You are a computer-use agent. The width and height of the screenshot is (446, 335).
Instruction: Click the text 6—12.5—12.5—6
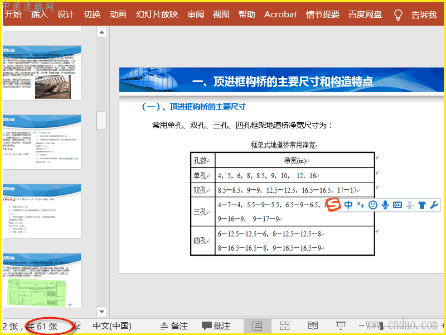tap(243, 234)
